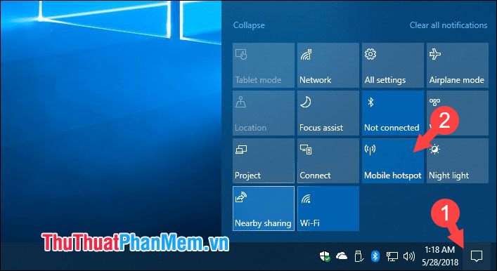
Task: Click the safely remove hardware USB icon
Action: pos(359,256)
